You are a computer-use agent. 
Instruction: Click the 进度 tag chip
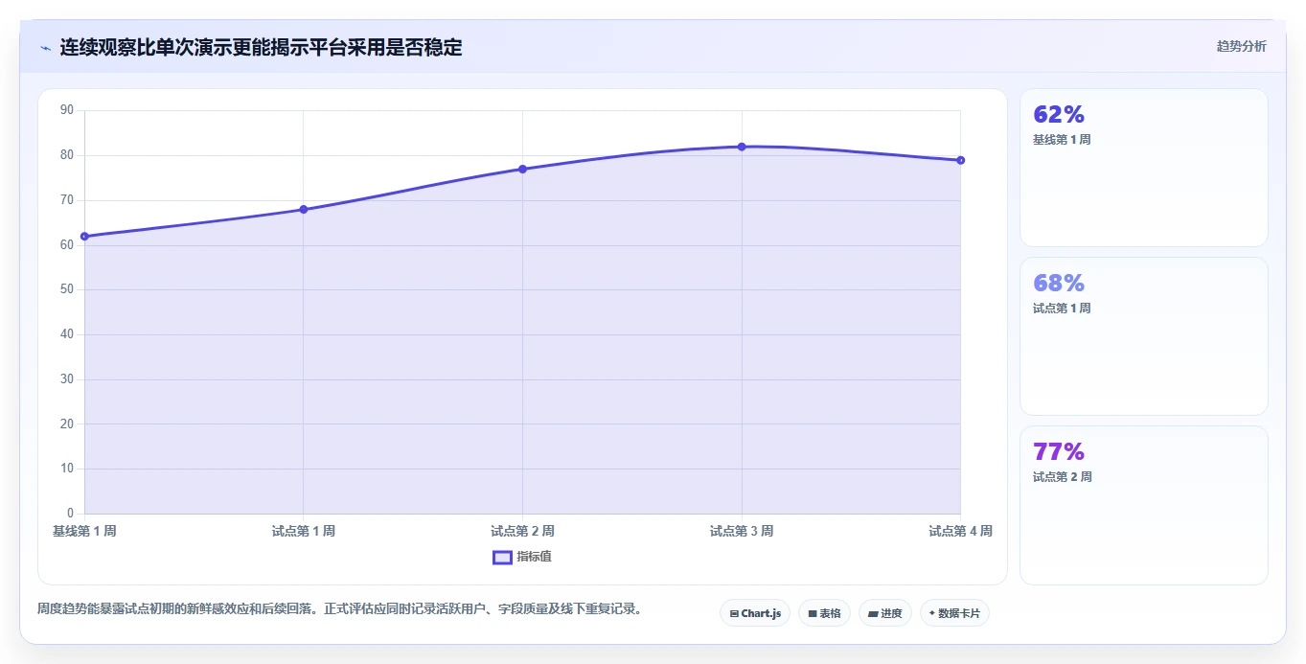pyautogui.click(x=884, y=613)
